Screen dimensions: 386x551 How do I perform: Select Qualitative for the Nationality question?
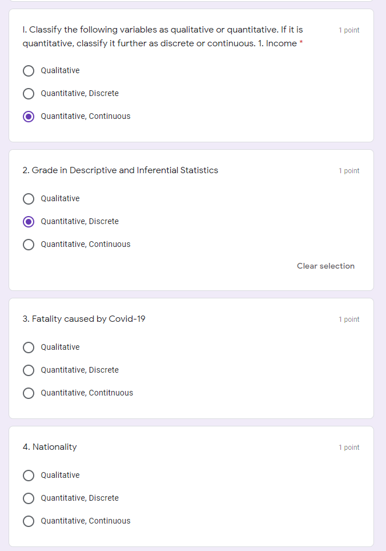[x=29, y=475]
